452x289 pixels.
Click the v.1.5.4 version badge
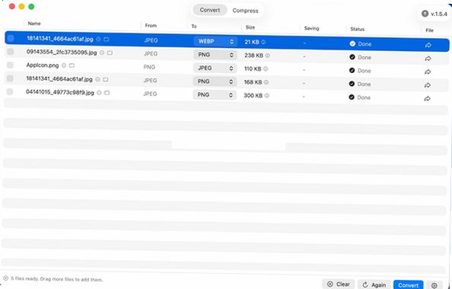pos(434,14)
